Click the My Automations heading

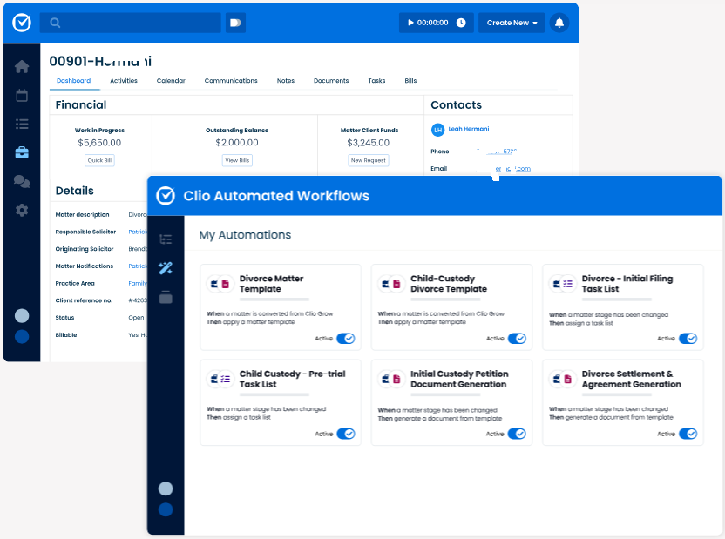[x=245, y=234]
